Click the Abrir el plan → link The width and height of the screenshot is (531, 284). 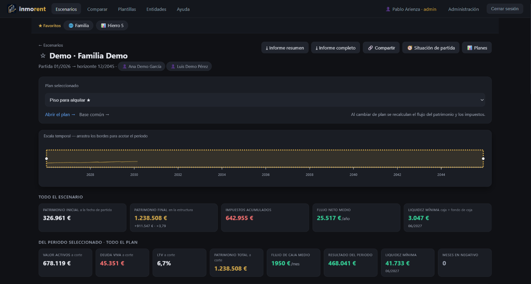(x=60, y=114)
